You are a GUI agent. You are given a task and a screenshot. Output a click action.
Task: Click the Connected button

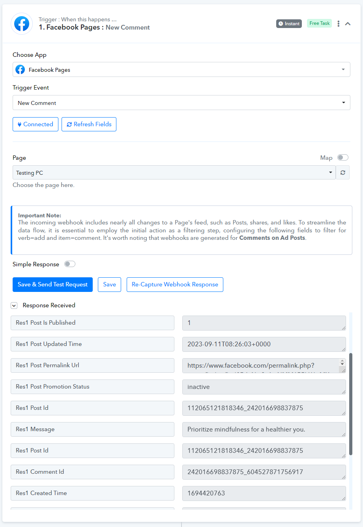(36, 124)
